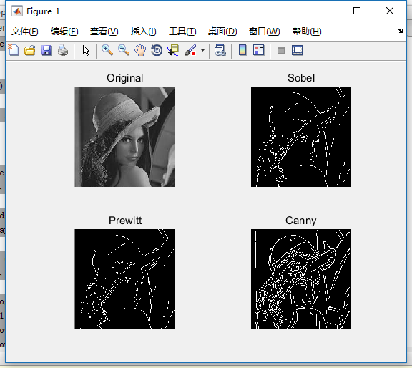Activate the Zoom Out magnifier tool
The width and height of the screenshot is (412, 368).
(x=124, y=50)
